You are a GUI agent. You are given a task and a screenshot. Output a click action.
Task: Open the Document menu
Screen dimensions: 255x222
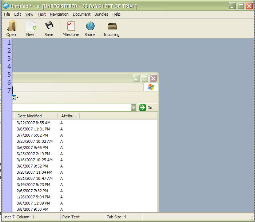point(81,14)
